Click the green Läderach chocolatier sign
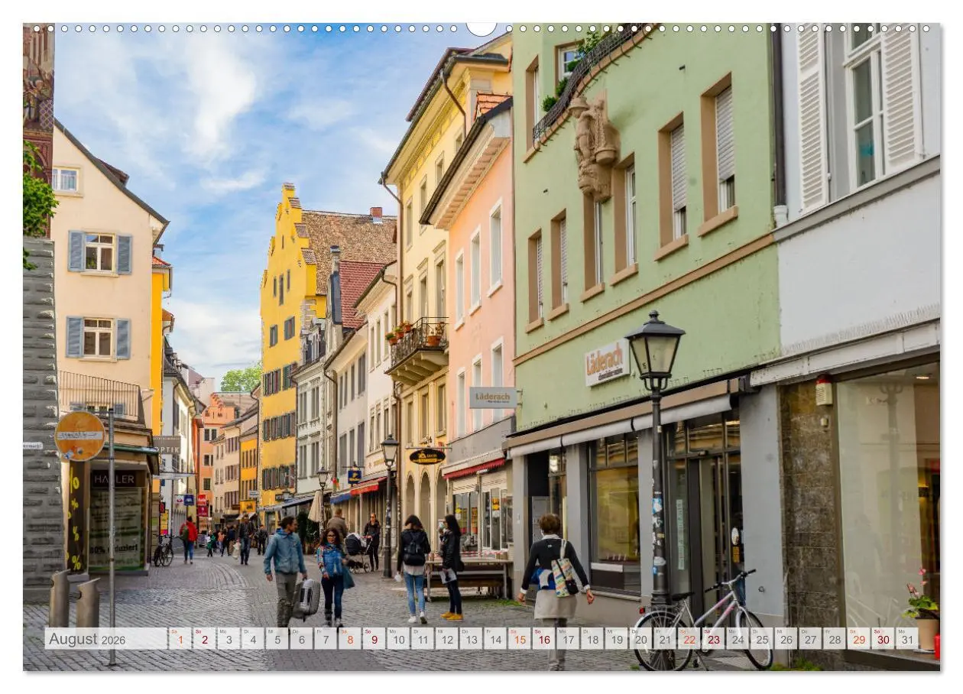The image size is (963, 694). click(x=604, y=361)
